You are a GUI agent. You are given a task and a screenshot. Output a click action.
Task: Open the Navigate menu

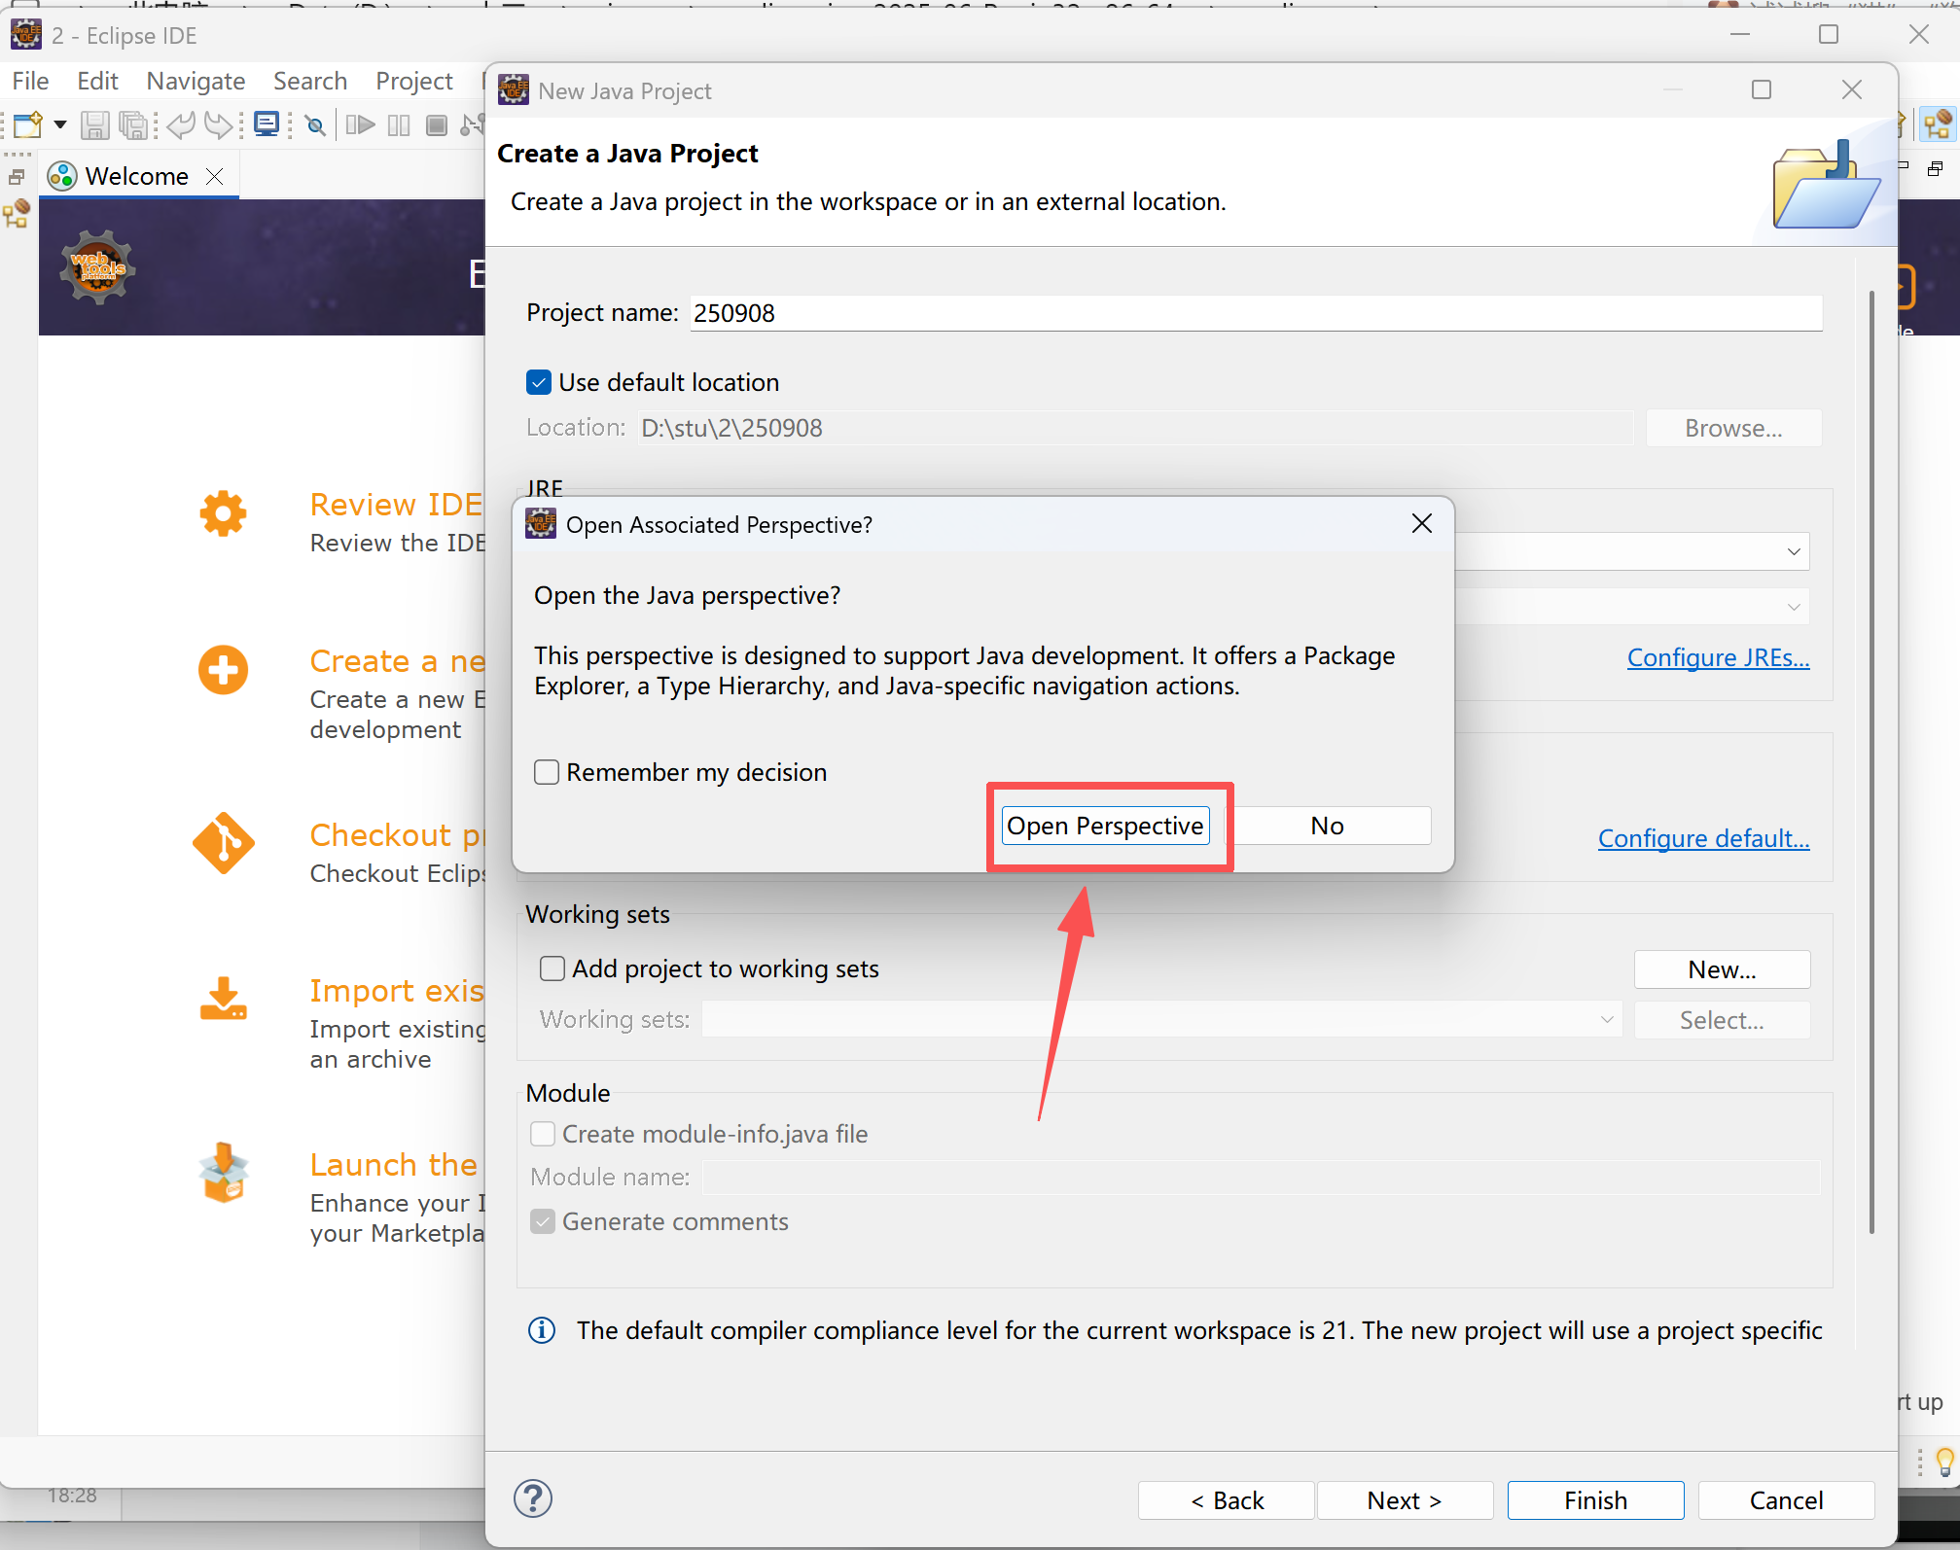(196, 81)
